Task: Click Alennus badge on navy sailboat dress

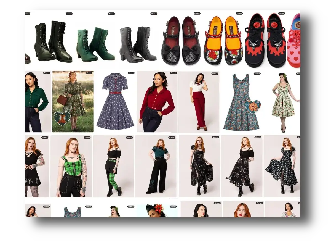Action: point(131,73)
